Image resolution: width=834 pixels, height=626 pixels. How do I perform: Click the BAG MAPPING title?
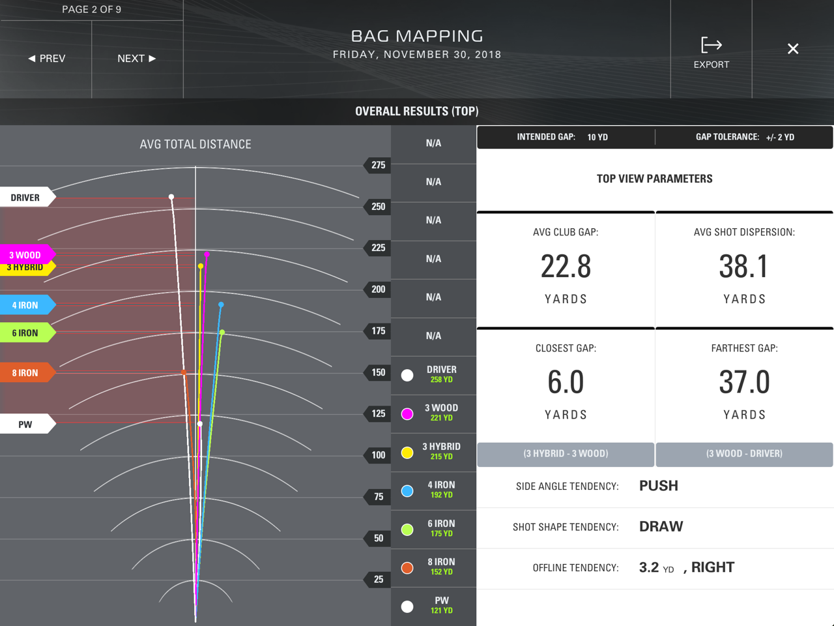(417, 36)
